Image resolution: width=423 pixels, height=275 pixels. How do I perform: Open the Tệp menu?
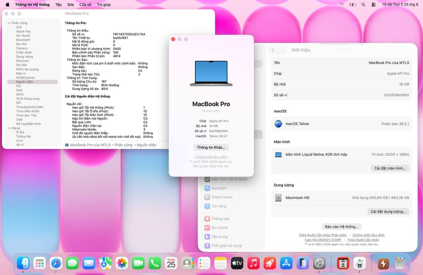pos(58,5)
